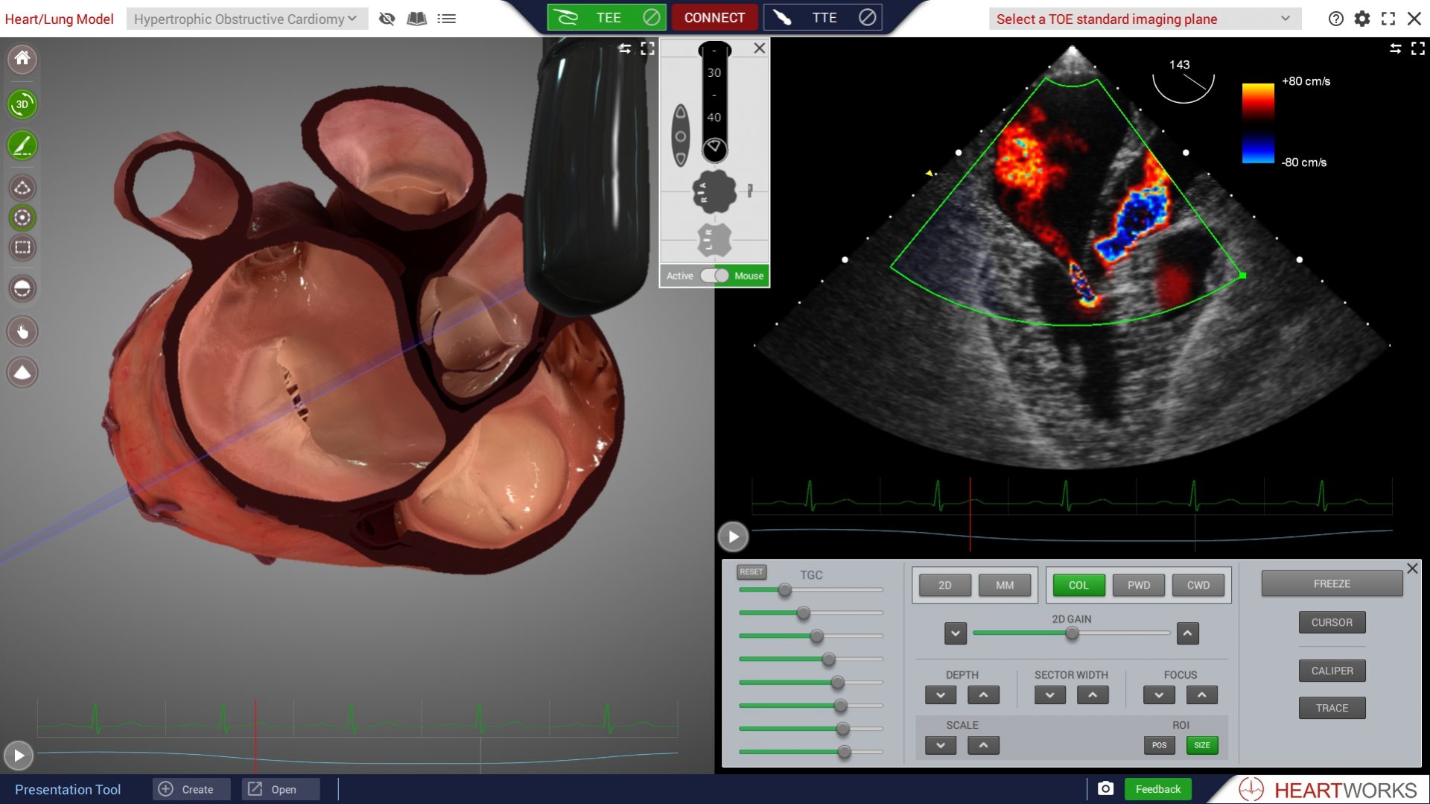
Task: Go to the Home view icon
Action: pyautogui.click(x=22, y=58)
